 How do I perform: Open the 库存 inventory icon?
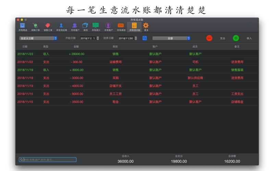pyautogui.click(x=85, y=26)
